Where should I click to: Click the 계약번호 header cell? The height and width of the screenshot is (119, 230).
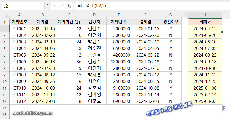tap(19, 22)
